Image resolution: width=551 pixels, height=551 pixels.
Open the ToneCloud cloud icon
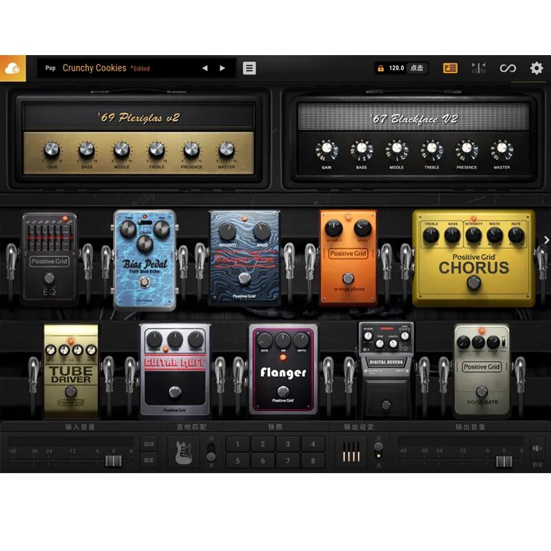[x=12, y=68]
